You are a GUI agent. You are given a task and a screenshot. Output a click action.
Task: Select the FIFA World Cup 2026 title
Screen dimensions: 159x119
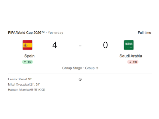pos(26,33)
